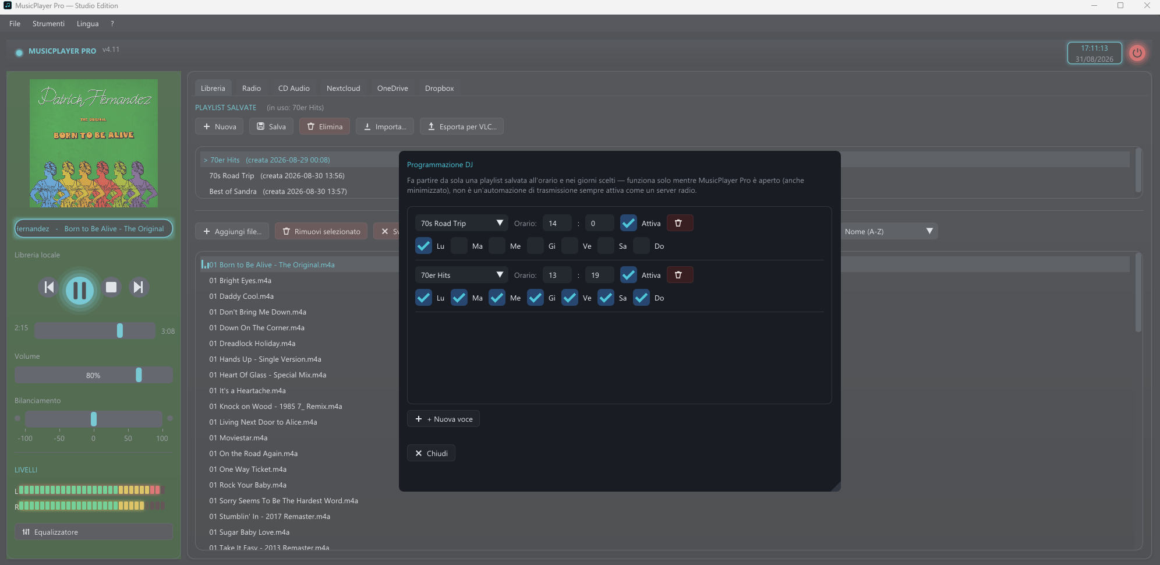Click the red power button icon
The height and width of the screenshot is (565, 1160).
coord(1137,53)
